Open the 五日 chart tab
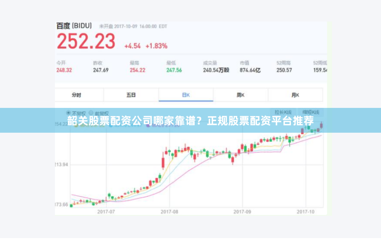 pyautogui.click(x=131, y=95)
